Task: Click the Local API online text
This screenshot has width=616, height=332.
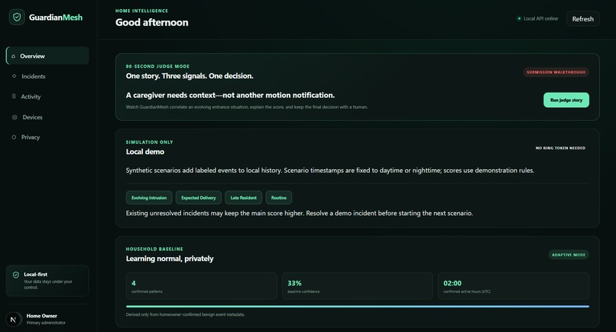Action: 540,18
